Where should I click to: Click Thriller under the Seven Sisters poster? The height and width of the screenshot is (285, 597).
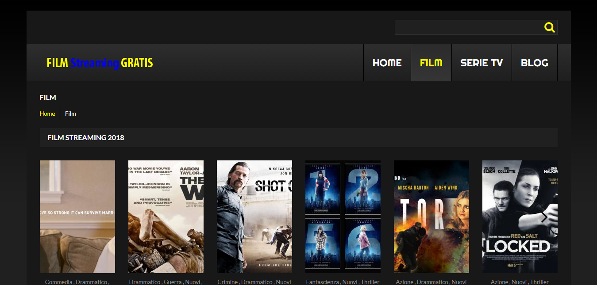[370, 282]
